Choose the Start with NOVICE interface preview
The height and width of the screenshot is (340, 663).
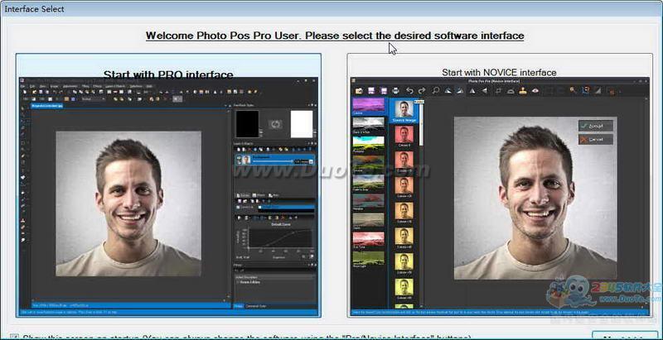500,185
